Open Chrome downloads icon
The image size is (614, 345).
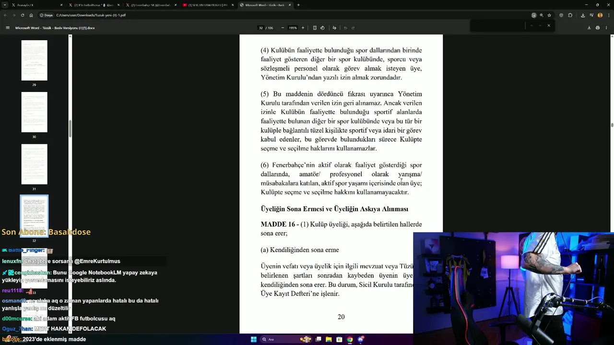tap(583, 15)
